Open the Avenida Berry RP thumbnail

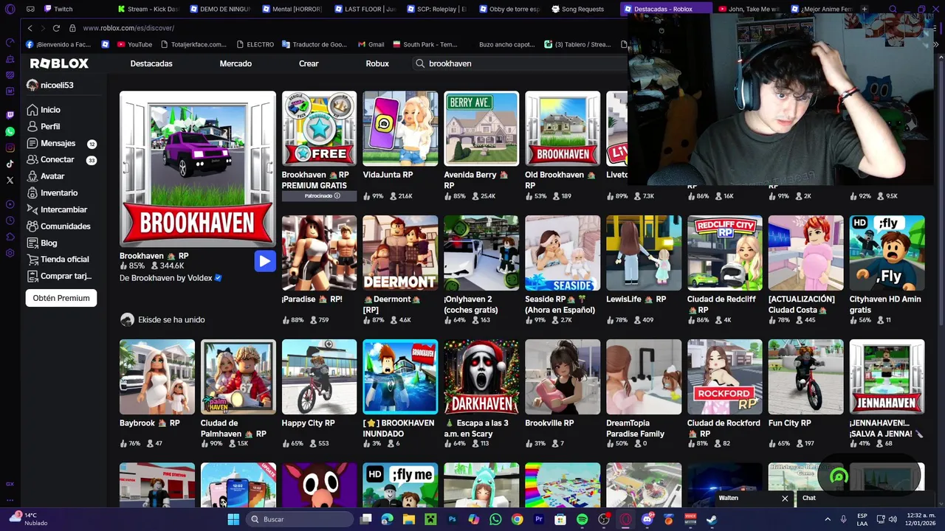pos(481,128)
